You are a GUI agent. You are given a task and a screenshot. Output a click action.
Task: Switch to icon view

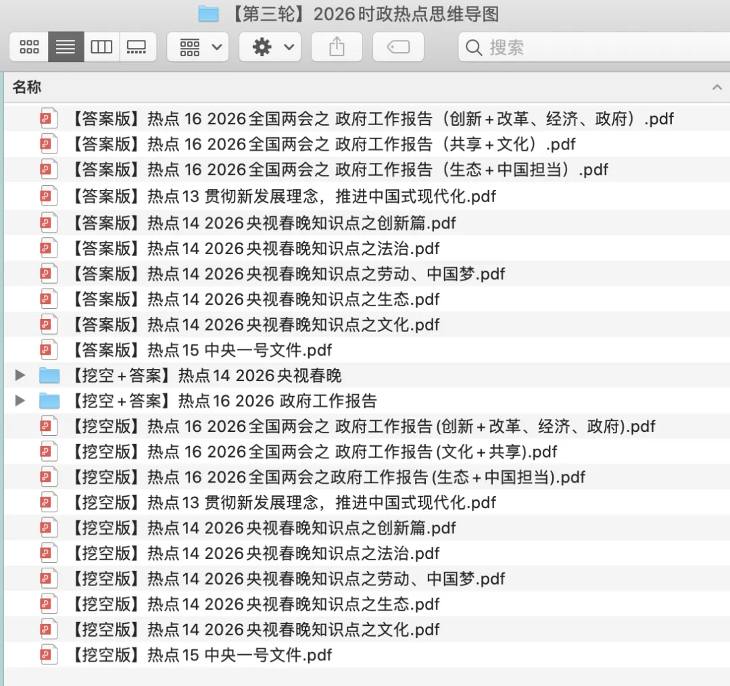click(28, 47)
